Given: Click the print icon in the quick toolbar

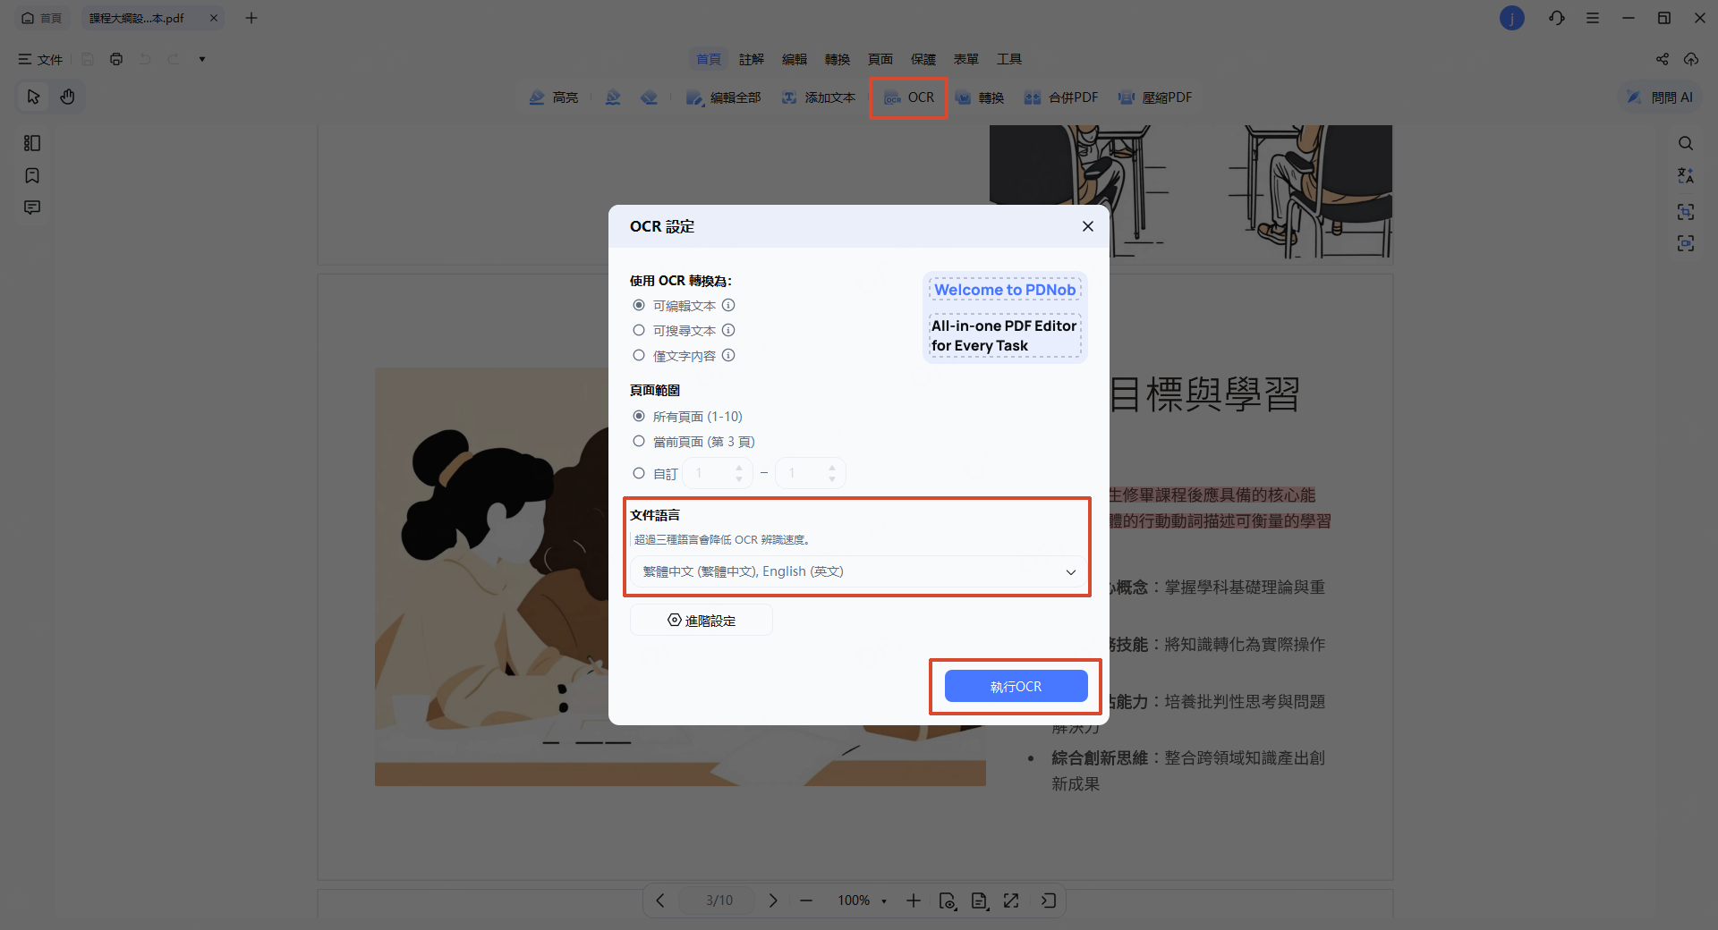Looking at the screenshot, I should [116, 59].
